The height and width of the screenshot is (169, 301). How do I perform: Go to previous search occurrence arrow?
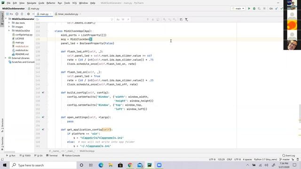tap(148, 20)
